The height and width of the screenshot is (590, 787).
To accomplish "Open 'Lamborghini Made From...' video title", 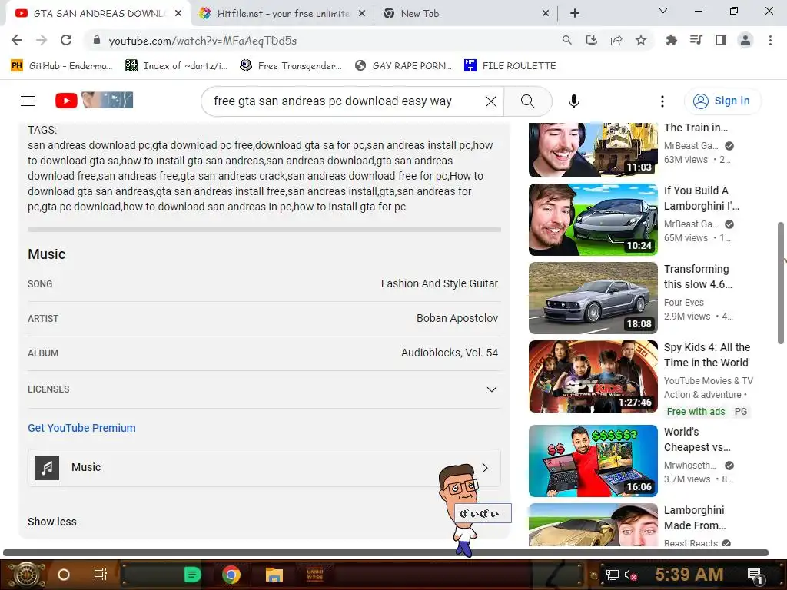I will [695, 518].
